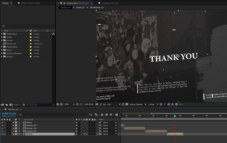Go to Placeholder_03 in the comp navigator
This screenshot has width=227, height=143.
click(x=97, y=7)
